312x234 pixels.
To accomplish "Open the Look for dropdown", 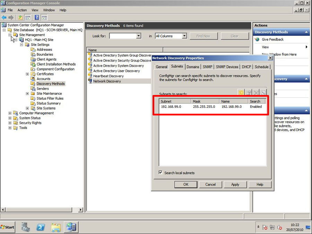I will point(139,36).
